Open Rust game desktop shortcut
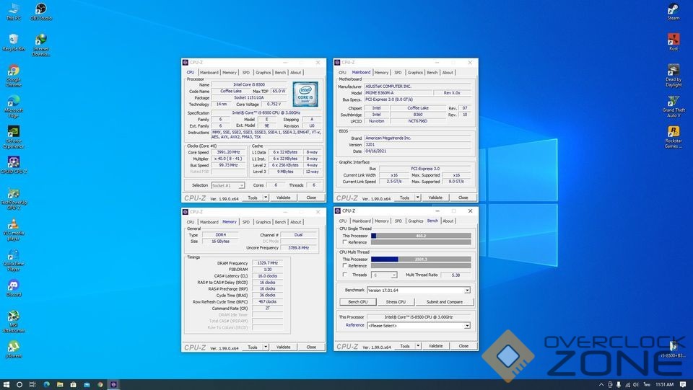Image resolution: width=693 pixels, height=390 pixels. (673, 43)
